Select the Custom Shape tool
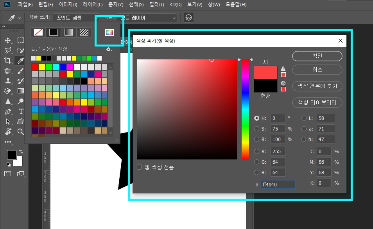 [20, 122]
